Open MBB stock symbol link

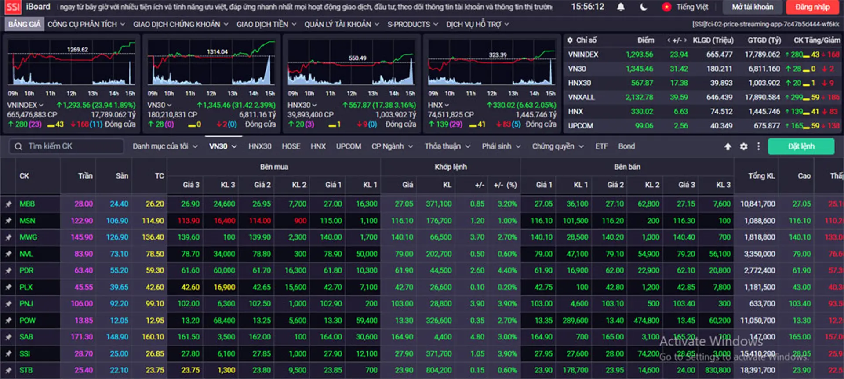27,204
